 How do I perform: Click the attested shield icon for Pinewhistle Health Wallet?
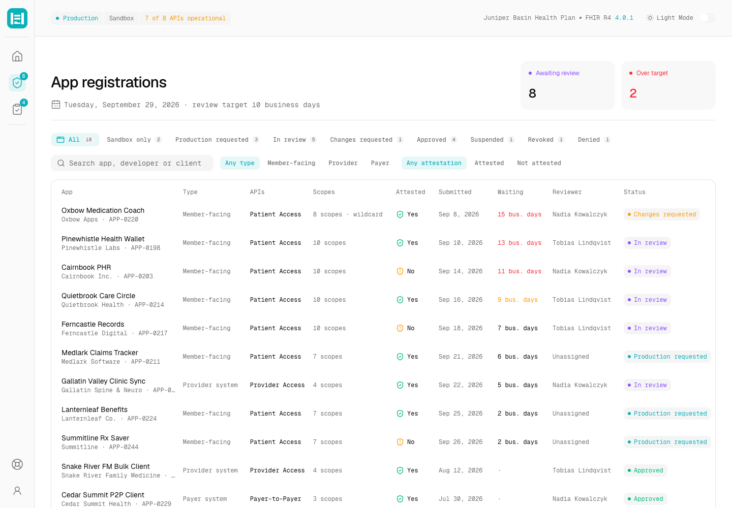point(400,243)
